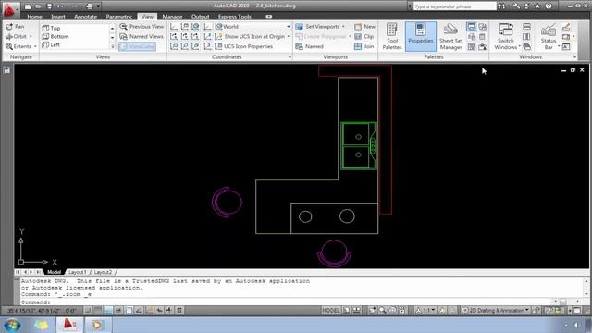Click the Named Views button
Image resolution: width=592 pixels, height=333 pixels.
142,37
